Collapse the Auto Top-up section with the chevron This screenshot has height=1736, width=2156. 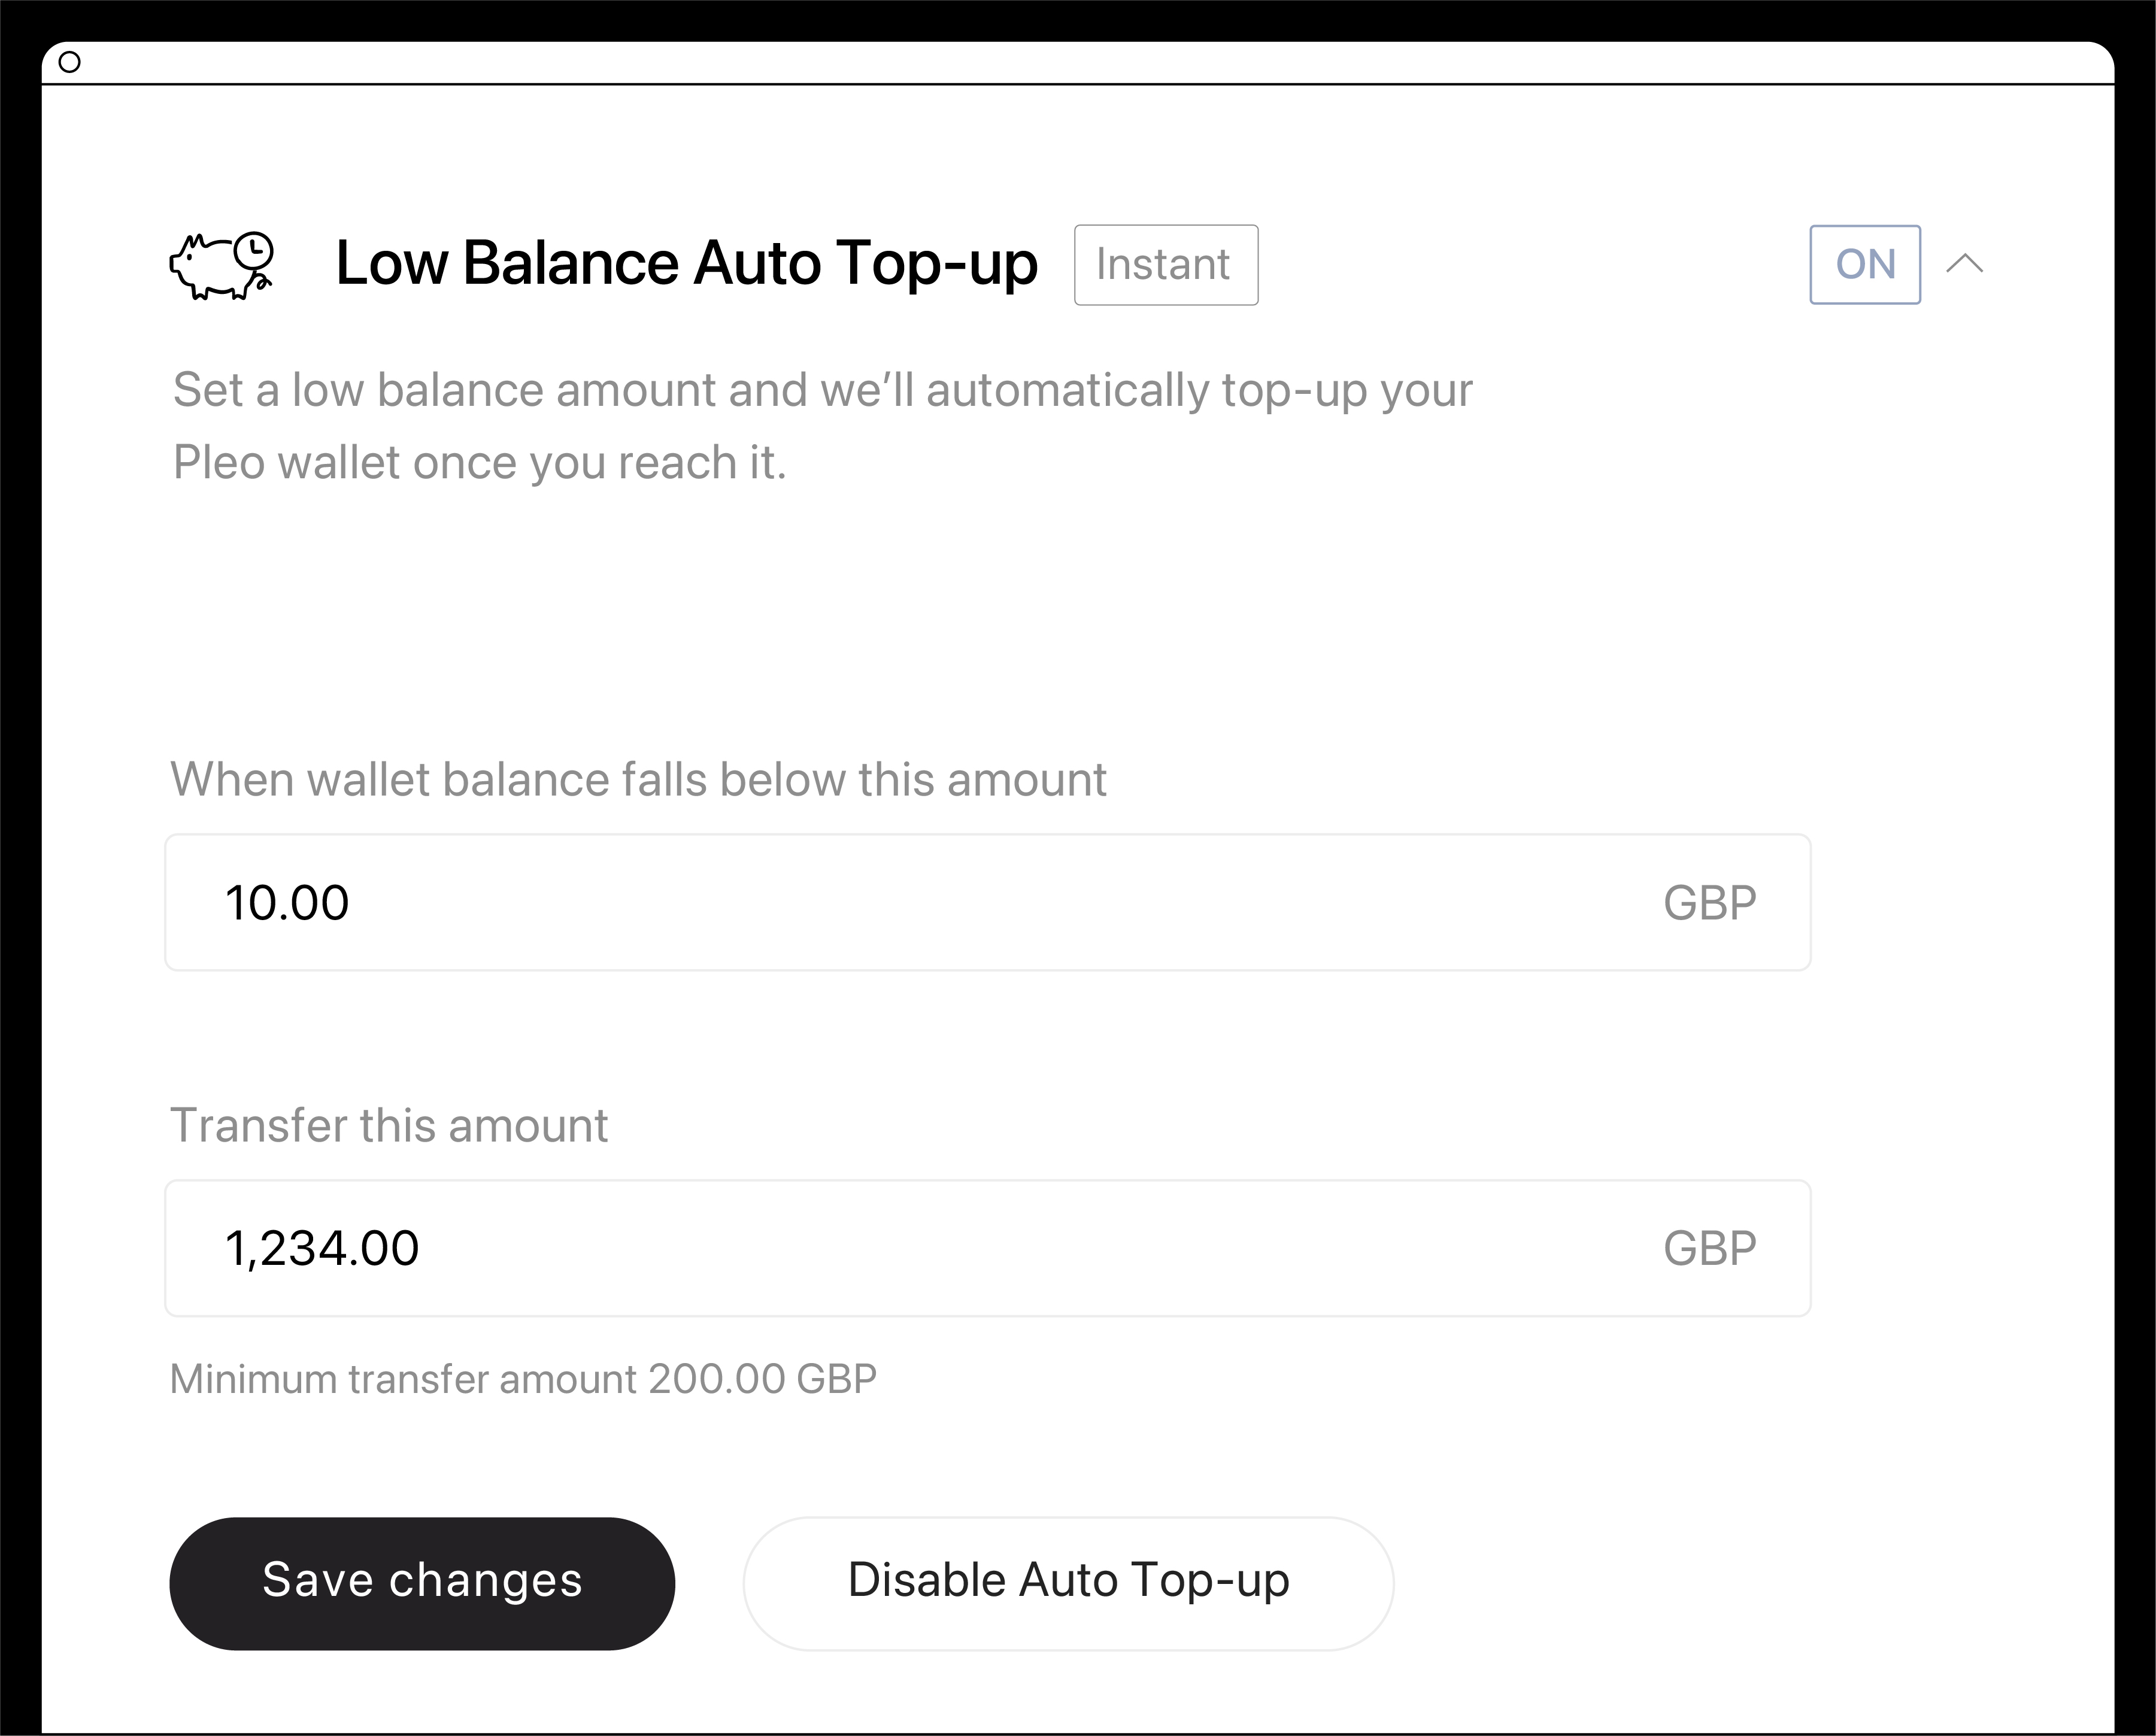[1966, 264]
